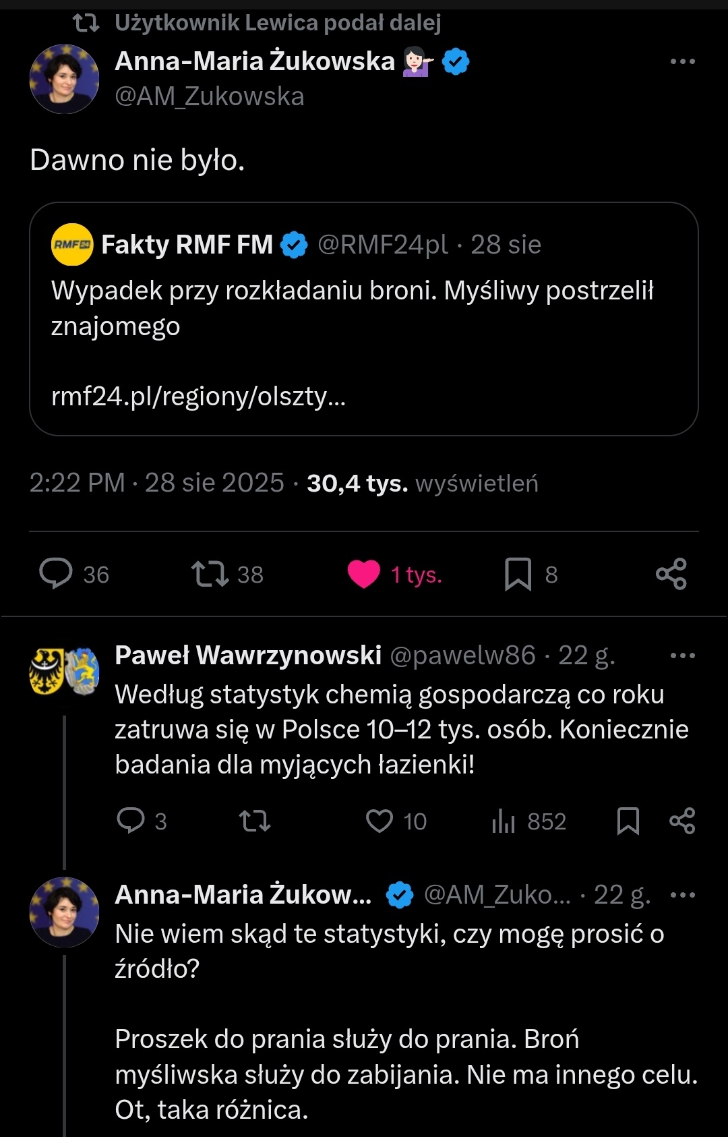Open reply icon on main tweet

[56, 574]
